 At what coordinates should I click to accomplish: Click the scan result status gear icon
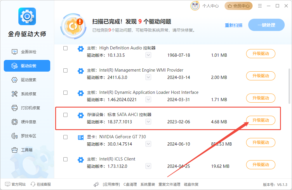(73, 26)
